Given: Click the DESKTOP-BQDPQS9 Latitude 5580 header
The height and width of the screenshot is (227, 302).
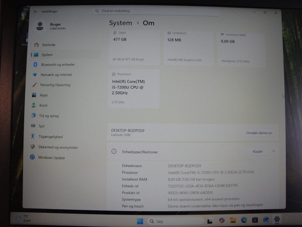Looking at the screenshot, I should click(x=128, y=132).
